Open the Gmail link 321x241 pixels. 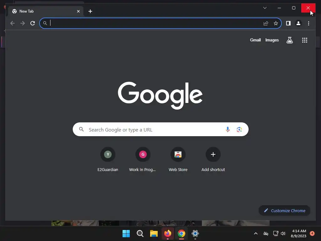(255, 40)
